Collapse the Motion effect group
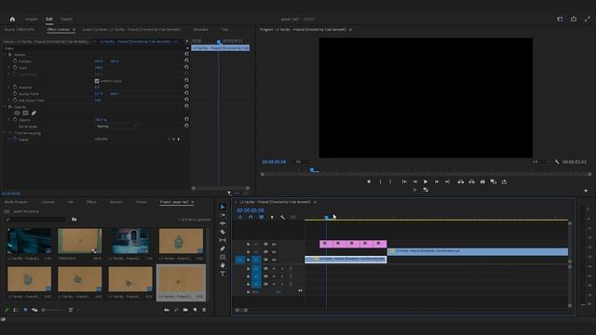The width and height of the screenshot is (596, 335). point(5,55)
